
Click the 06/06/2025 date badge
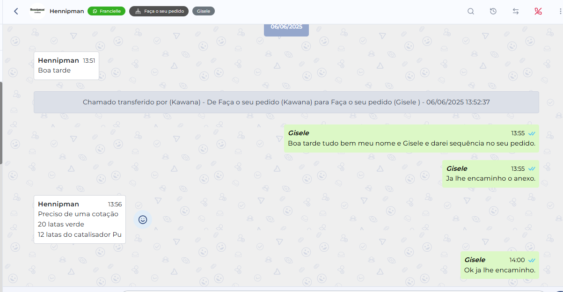coord(286,28)
